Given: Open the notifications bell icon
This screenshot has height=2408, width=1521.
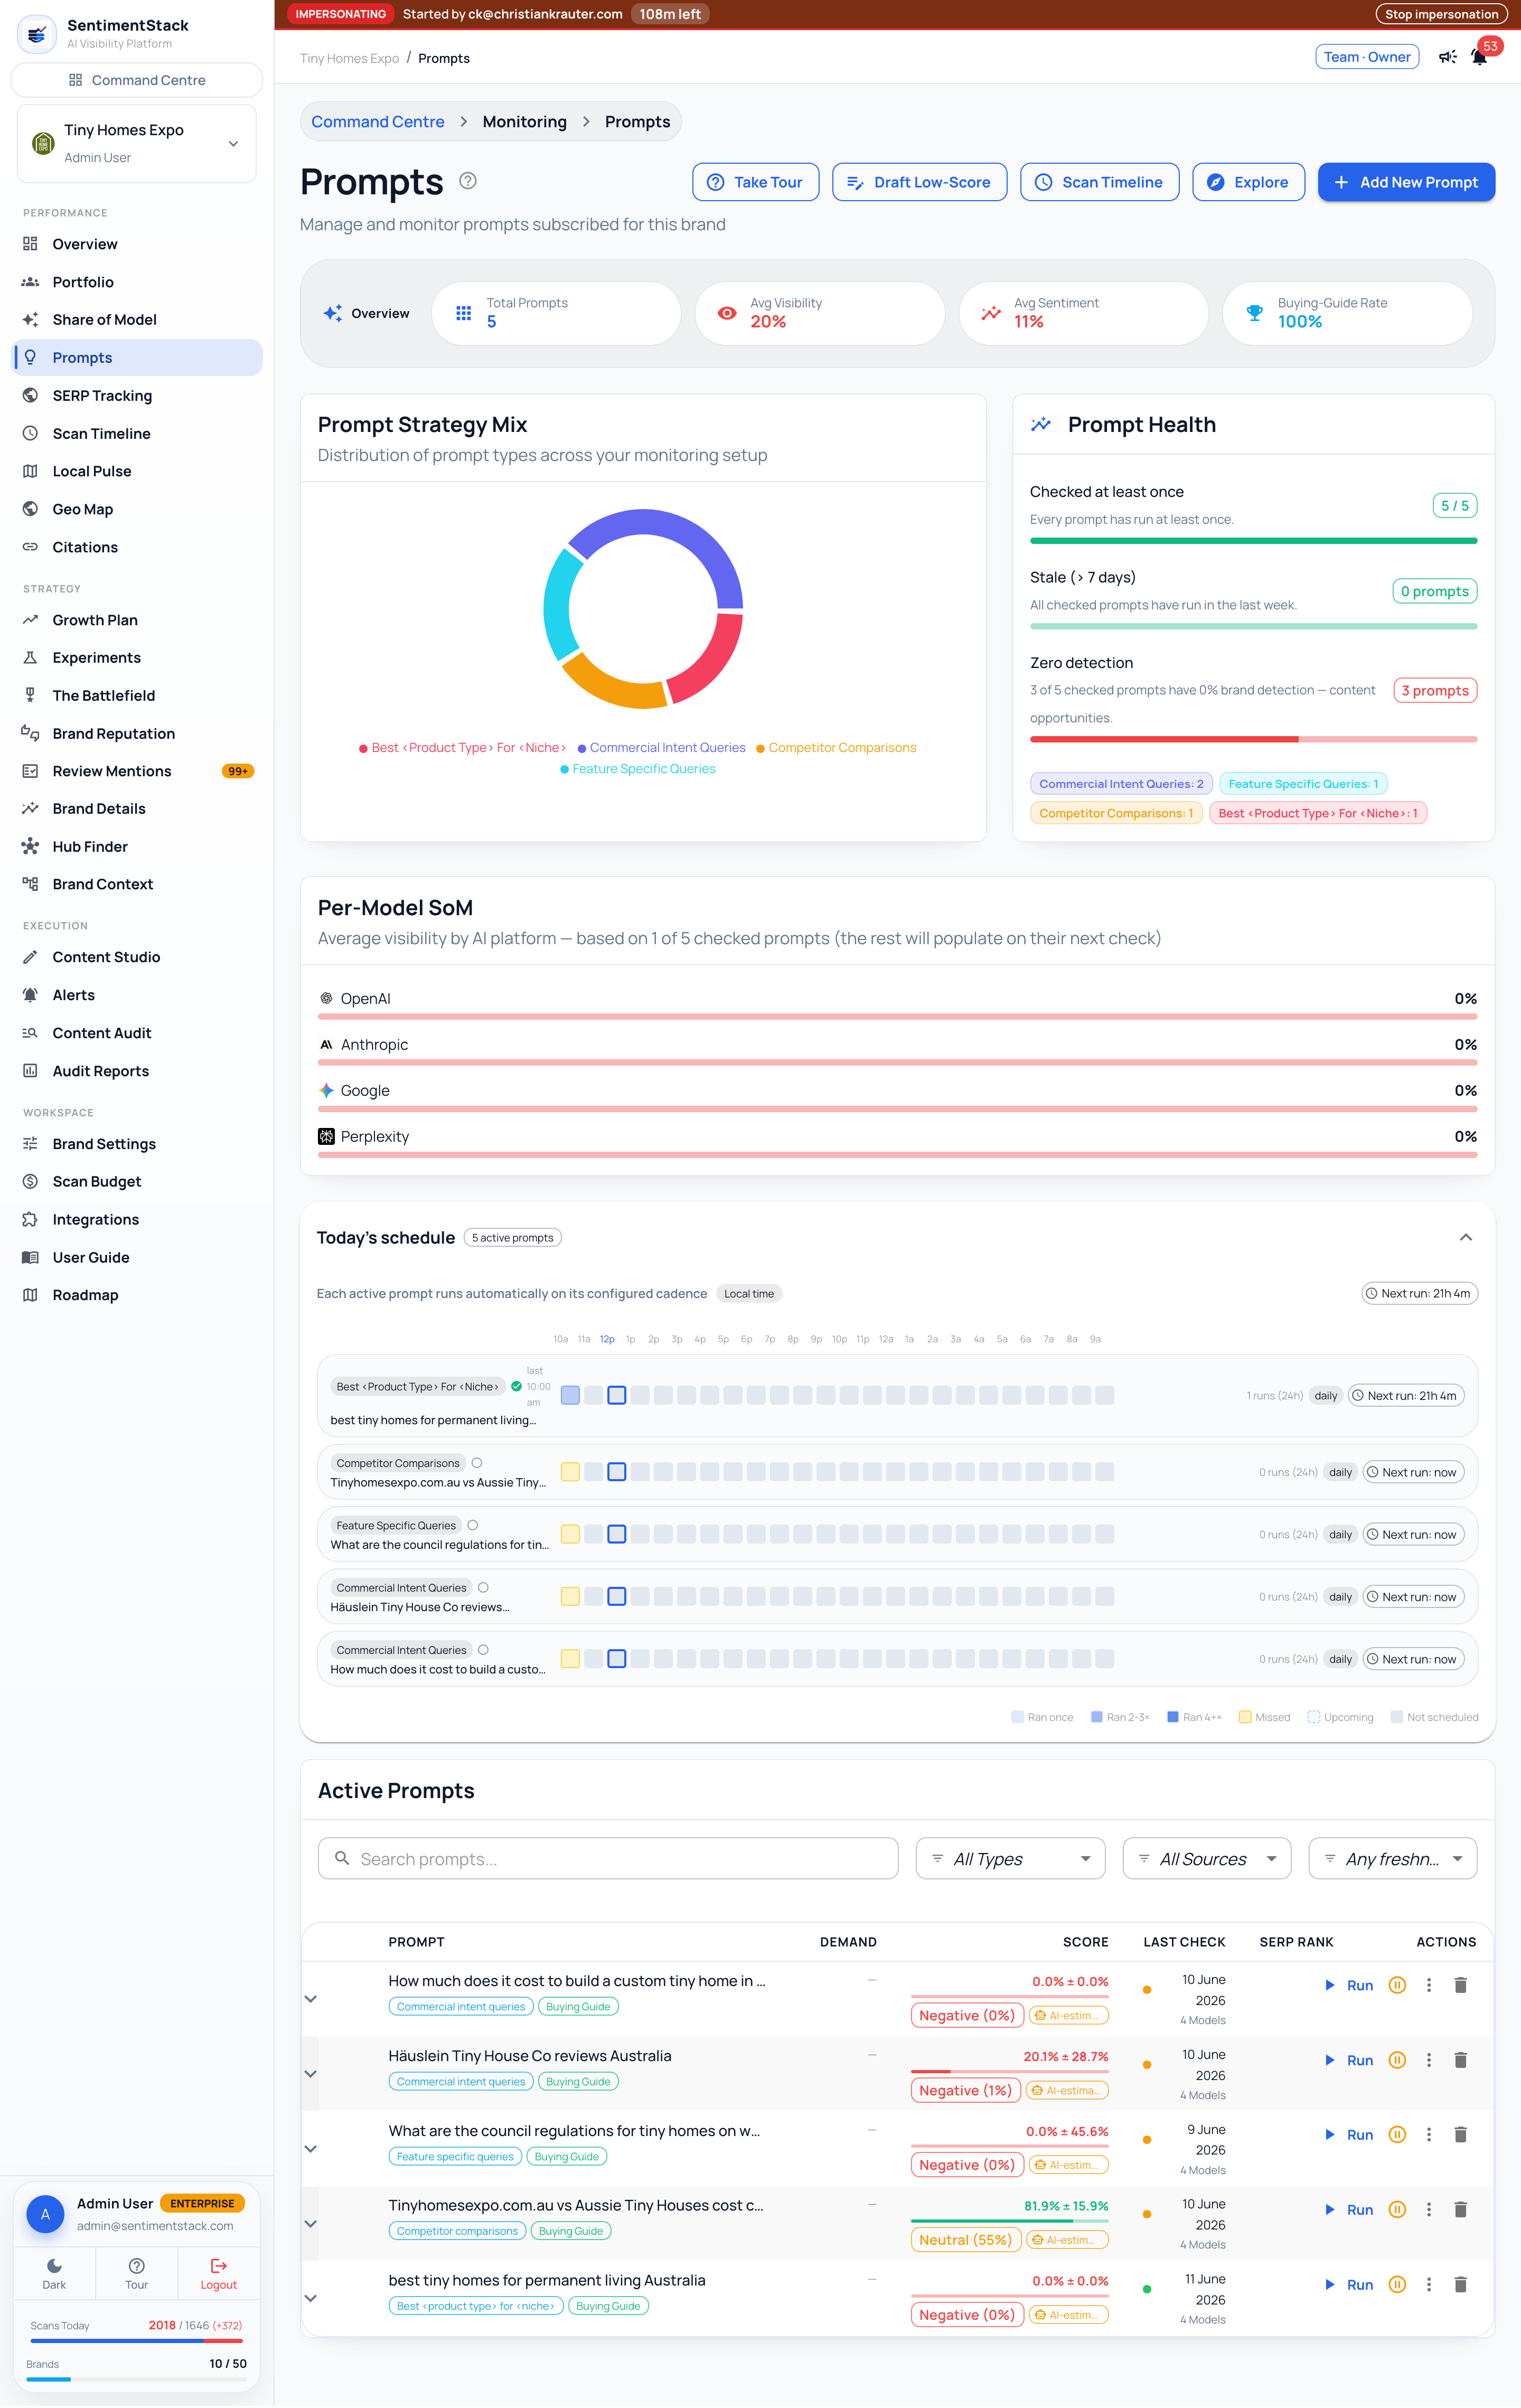Looking at the screenshot, I should (x=1479, y=57).
